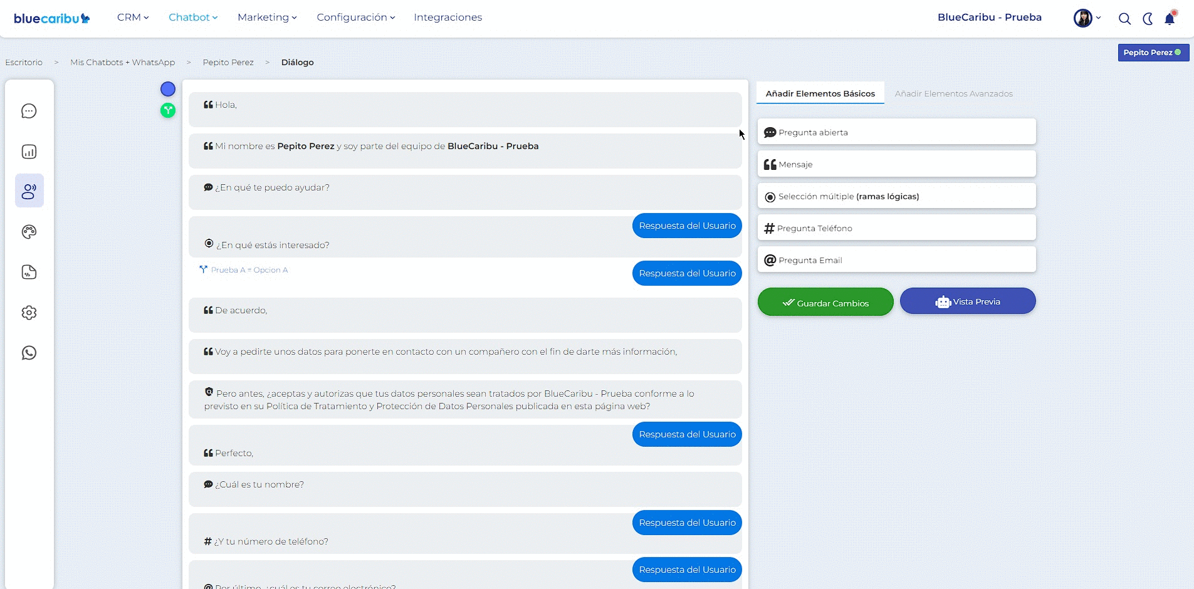
Task: Select the 'Perfecto,' message block
Action: click(x=465, y=446)
